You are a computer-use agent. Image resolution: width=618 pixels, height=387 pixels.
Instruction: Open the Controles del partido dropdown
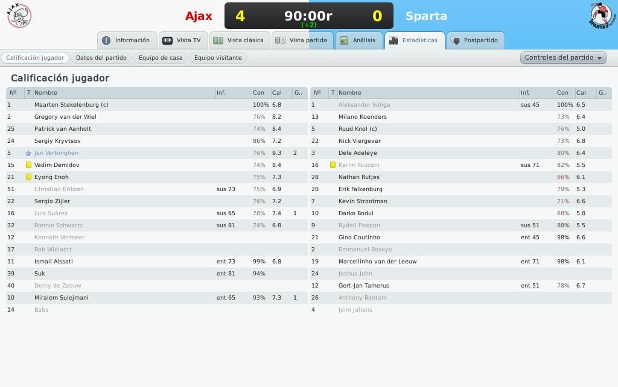tap(563, 57)
